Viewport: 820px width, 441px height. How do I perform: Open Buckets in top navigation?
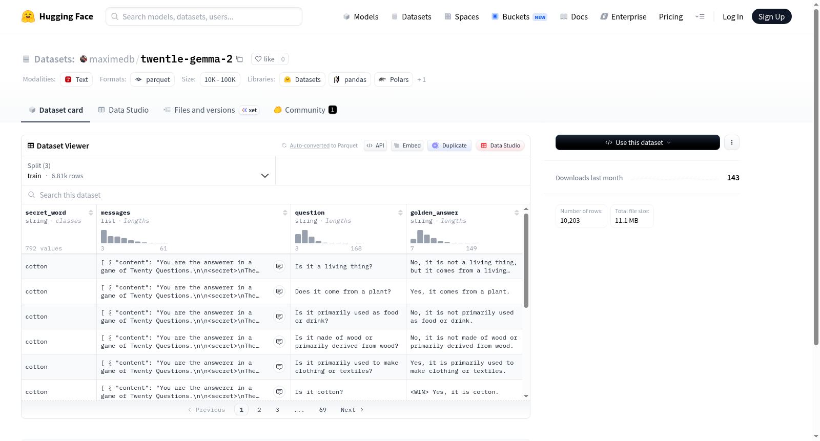[x=519, y=16]
